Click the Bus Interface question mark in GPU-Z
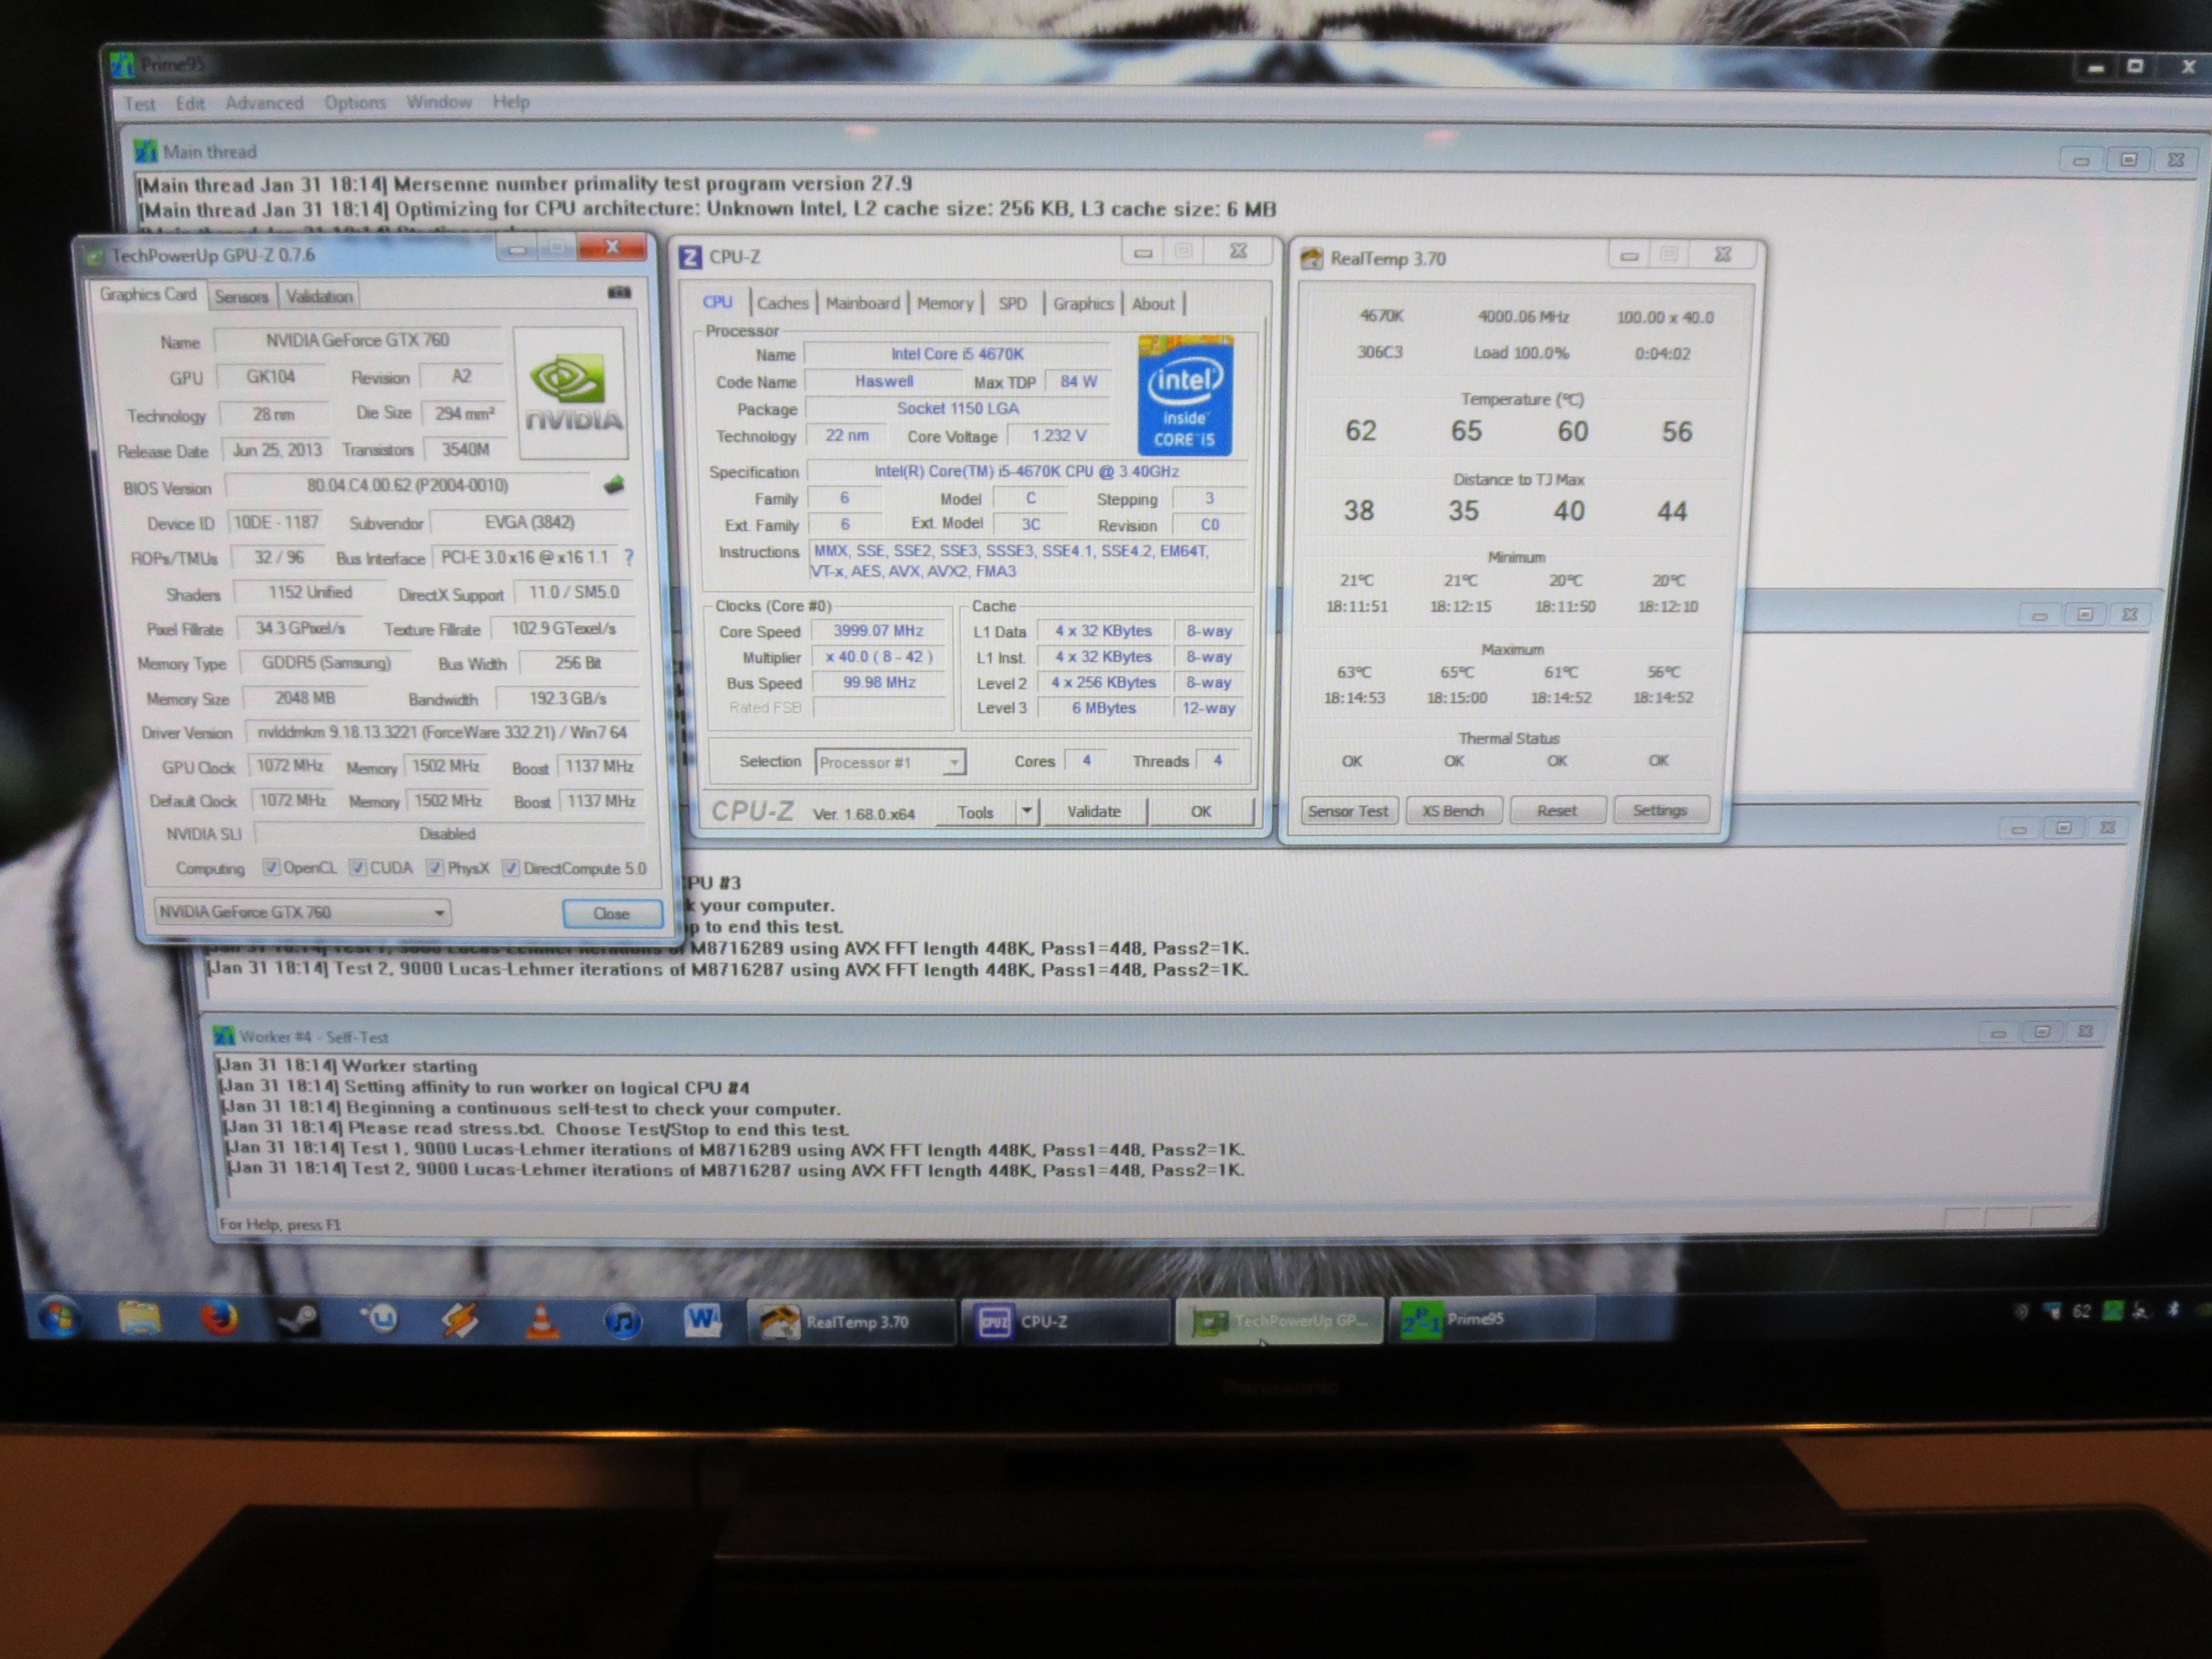The width and height of the screenshot is (2212, 1659). (x=628, y=557)
